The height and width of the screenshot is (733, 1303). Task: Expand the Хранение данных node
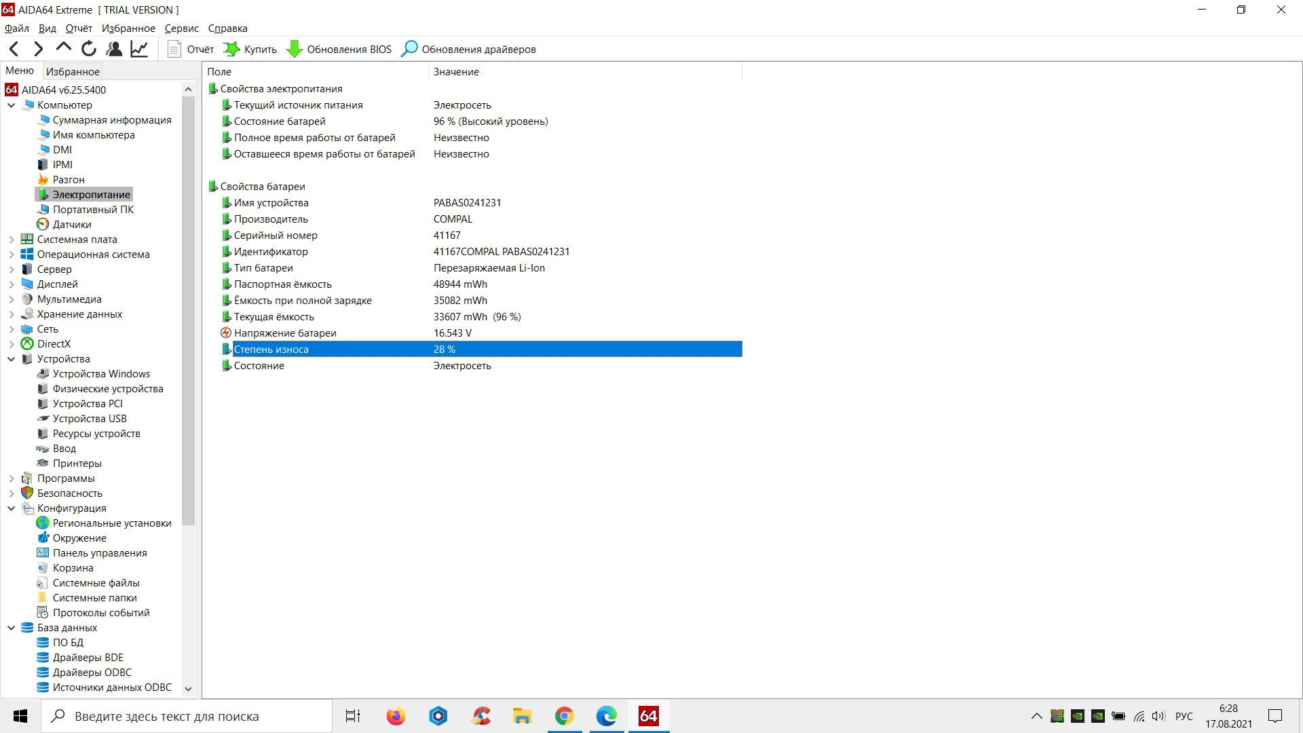[12, 314]
